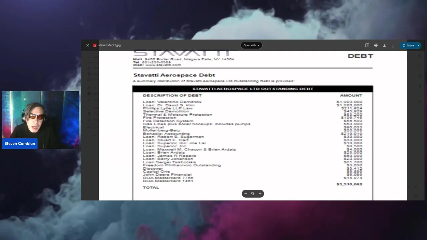Click the stavattidebt1.jpg file type icon
The height and width of the screenshot is (240, 427).
pos(95,45)
